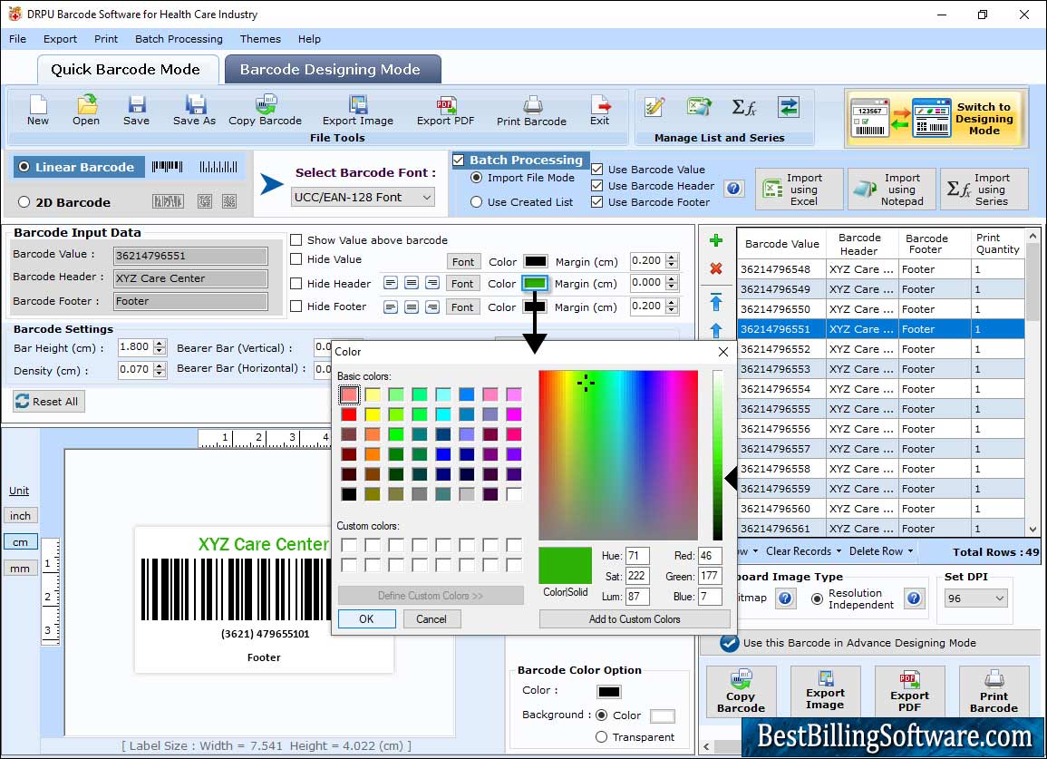
Task: Open a file with the Open icon
Action: [86, 111]
